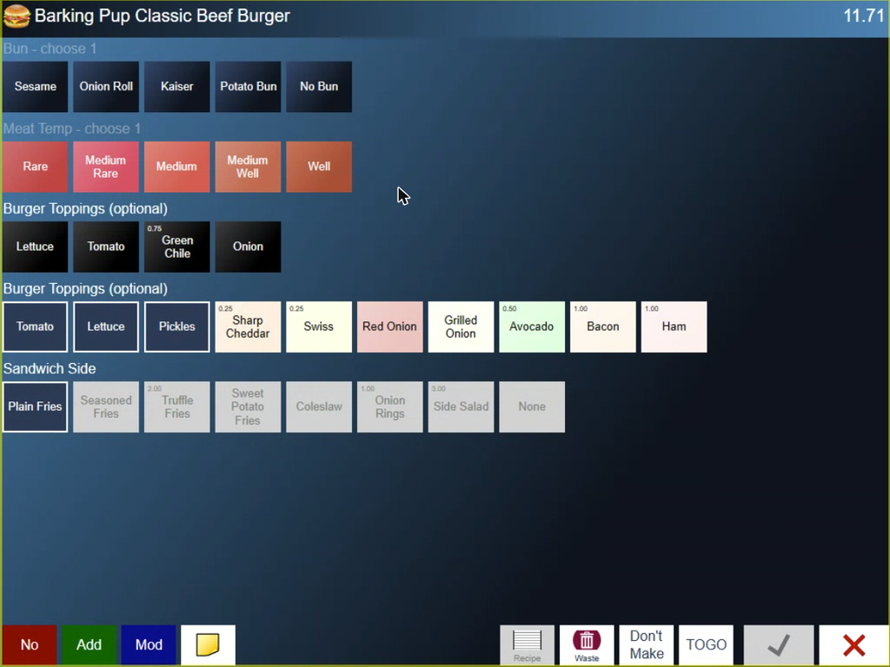Pick the Kaiser bun option
Viewport: 890px width, 667px height.
point(177,87)
